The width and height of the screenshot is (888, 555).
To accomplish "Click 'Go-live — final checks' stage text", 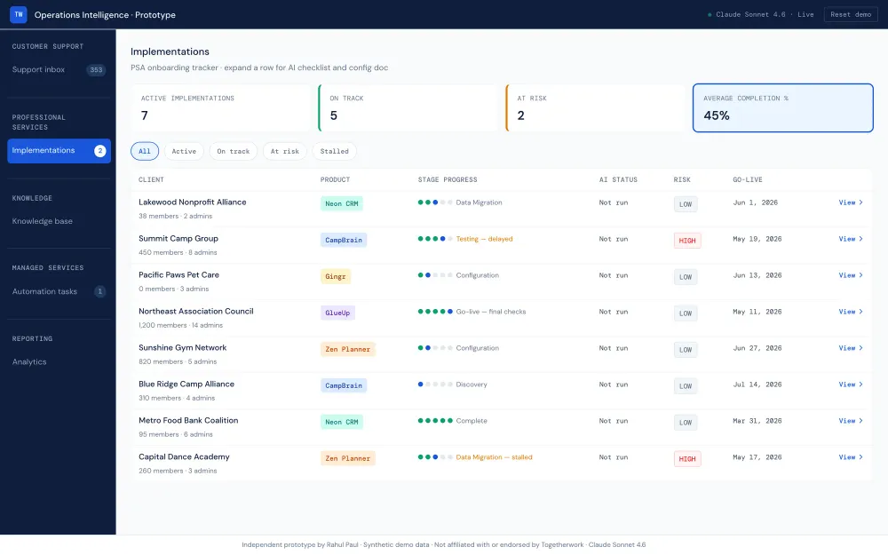I will [x=491, y=312].
